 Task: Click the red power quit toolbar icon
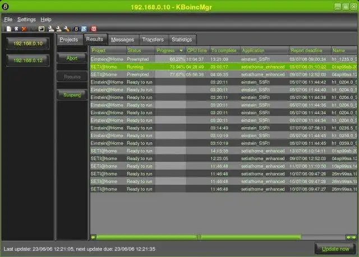click(94, 29)
